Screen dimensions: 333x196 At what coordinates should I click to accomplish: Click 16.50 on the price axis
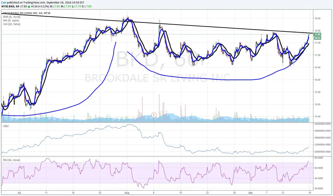[x=317, y=67]
